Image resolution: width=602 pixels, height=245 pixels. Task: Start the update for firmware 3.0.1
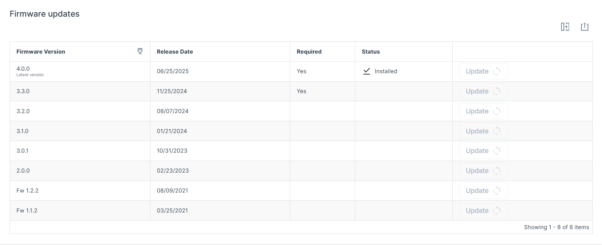tap(477, 151)
